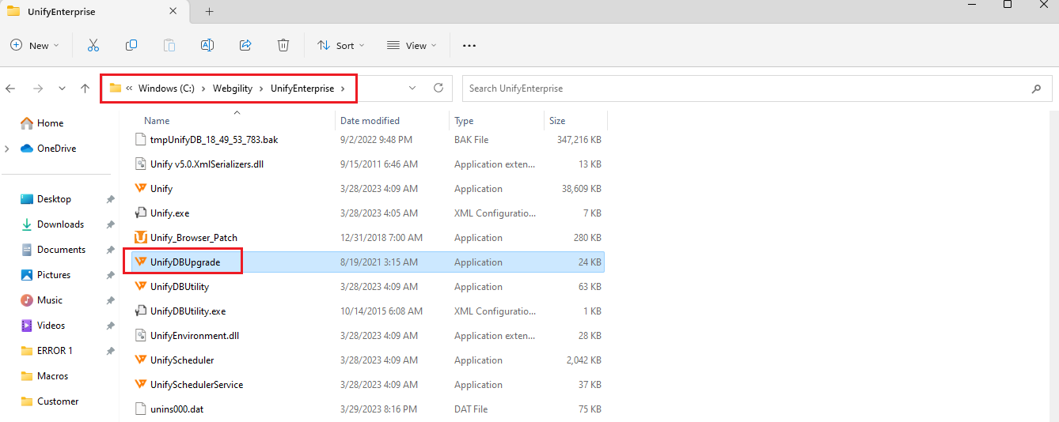This screenshot has width=1059, height=422.
Task: Open a new tab with plus button
Action: tap(209, 11)
